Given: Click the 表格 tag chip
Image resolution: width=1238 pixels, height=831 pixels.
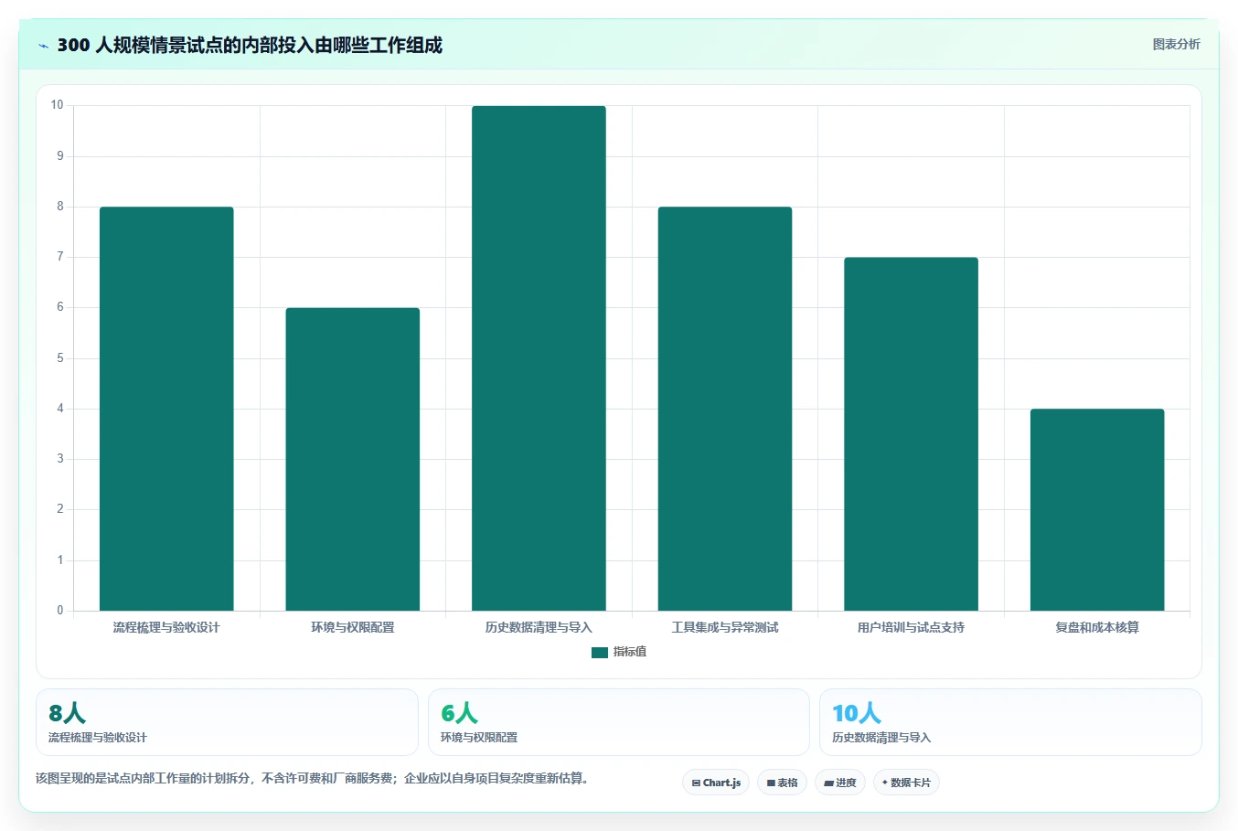Looking at the screenshot, I should click(782, 783).
